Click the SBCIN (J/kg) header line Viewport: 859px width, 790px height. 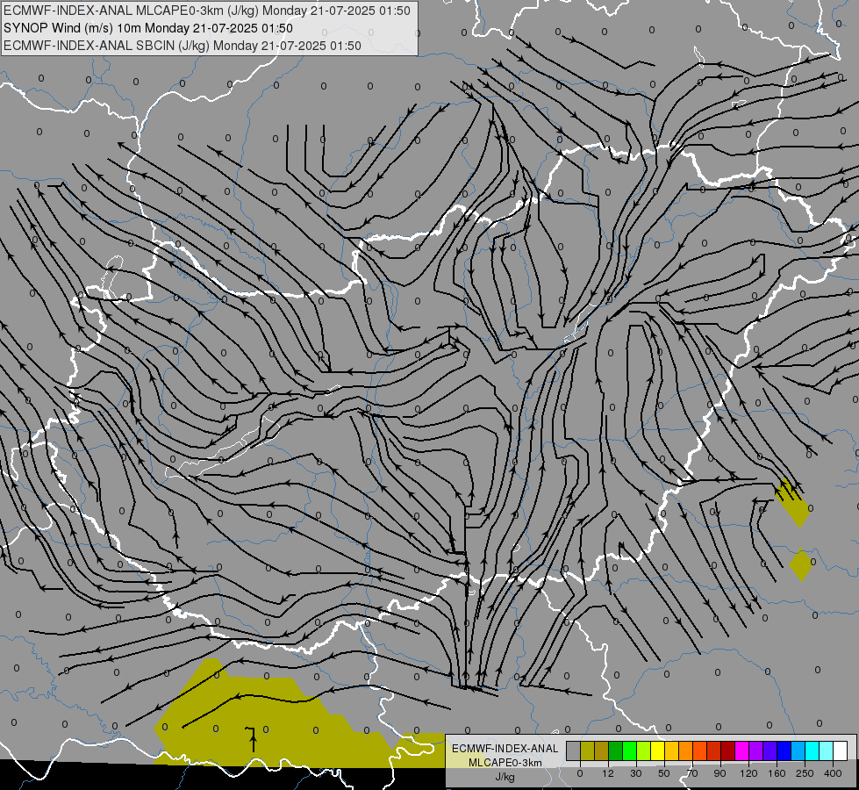pos(183,46)
